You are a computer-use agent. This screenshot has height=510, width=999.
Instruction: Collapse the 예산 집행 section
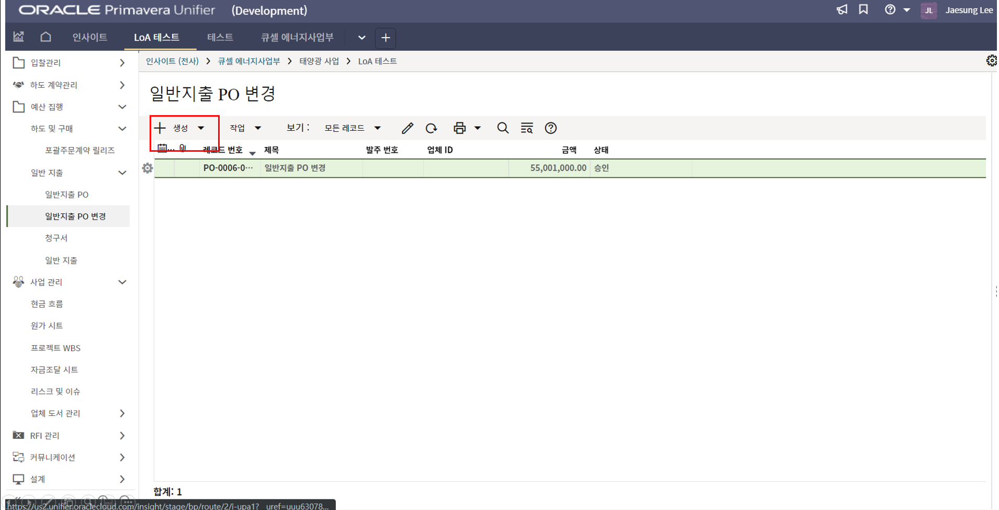[x=122, y=107]
